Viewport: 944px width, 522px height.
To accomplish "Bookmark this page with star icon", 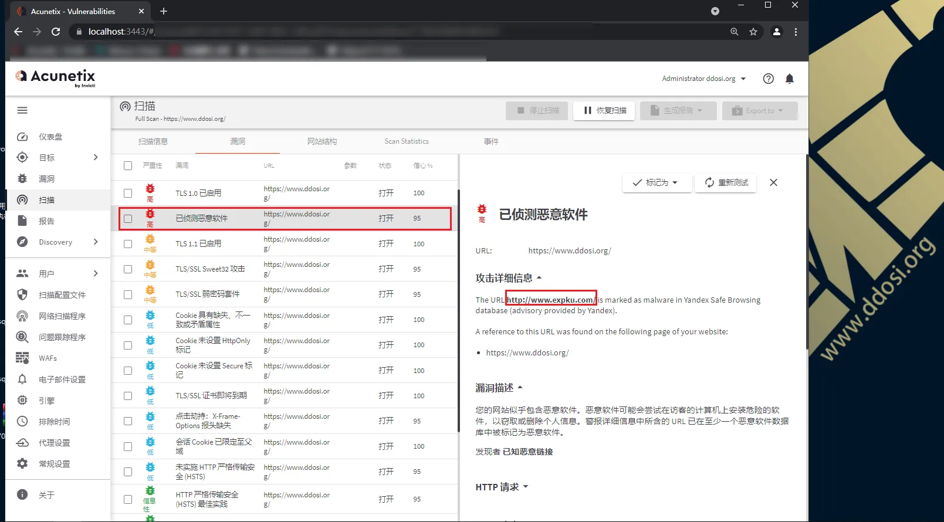I will [753, 32].
